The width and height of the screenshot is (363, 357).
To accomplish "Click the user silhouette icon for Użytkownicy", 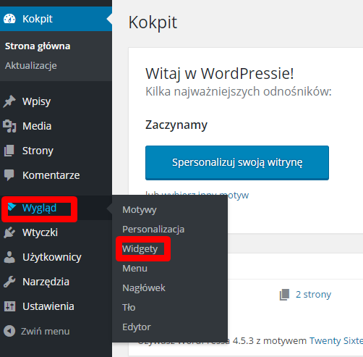I will click(x=9, y=257).
